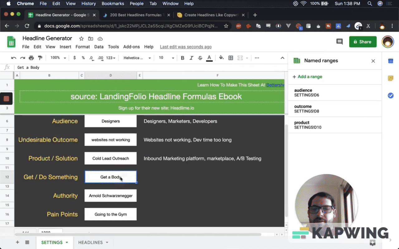Screen dimensions: 399x249
Task: Open the comment history icon
Action: (339, 42)
